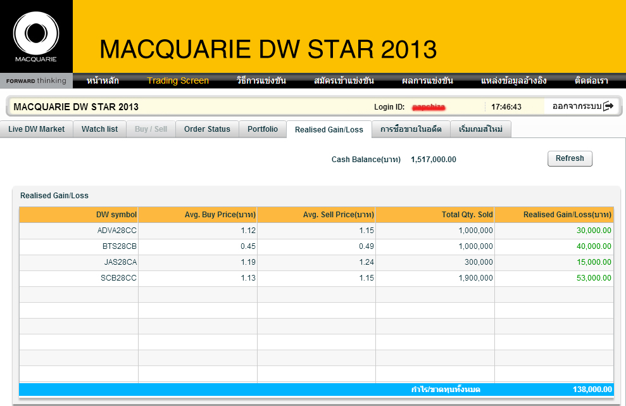Go to สมัครเข้าแข่งขัน menu item
Image resolution: width=626 pixels, height=406 pixels.
tap(344, 80)
